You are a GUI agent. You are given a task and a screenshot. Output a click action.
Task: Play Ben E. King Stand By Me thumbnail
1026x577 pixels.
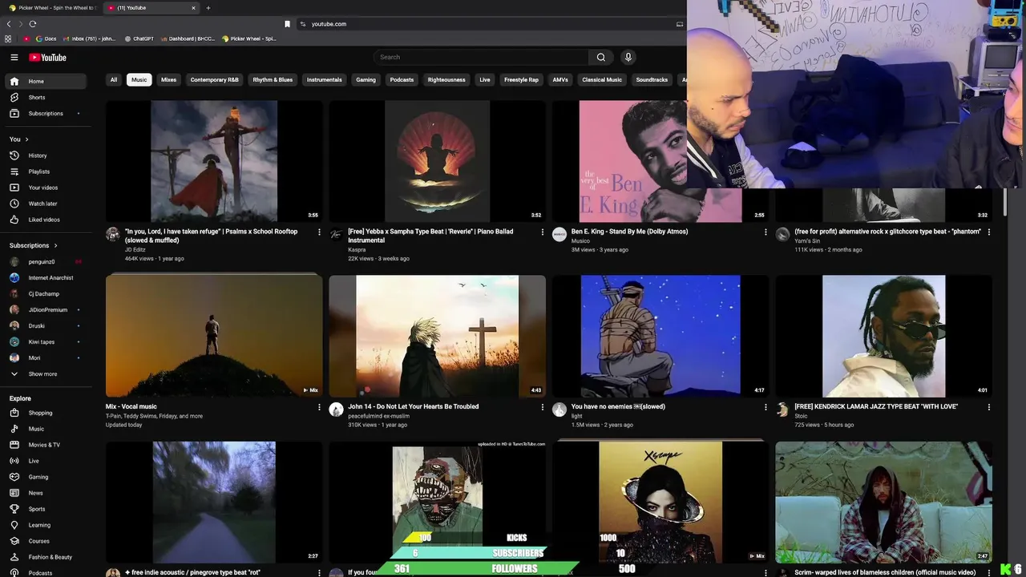click(660, 161)
